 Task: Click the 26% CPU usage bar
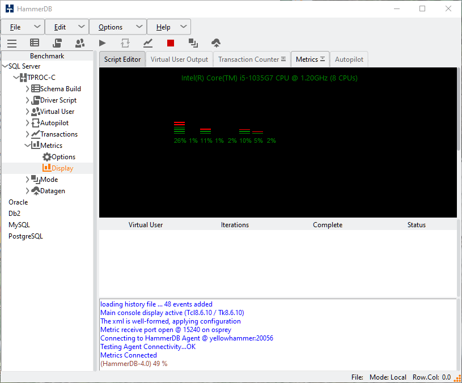click(x=180, y=128)
